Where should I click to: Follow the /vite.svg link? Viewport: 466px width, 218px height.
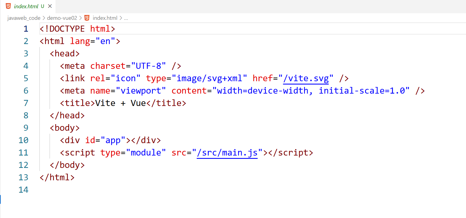pyautogui.click(x=306, y=78)
